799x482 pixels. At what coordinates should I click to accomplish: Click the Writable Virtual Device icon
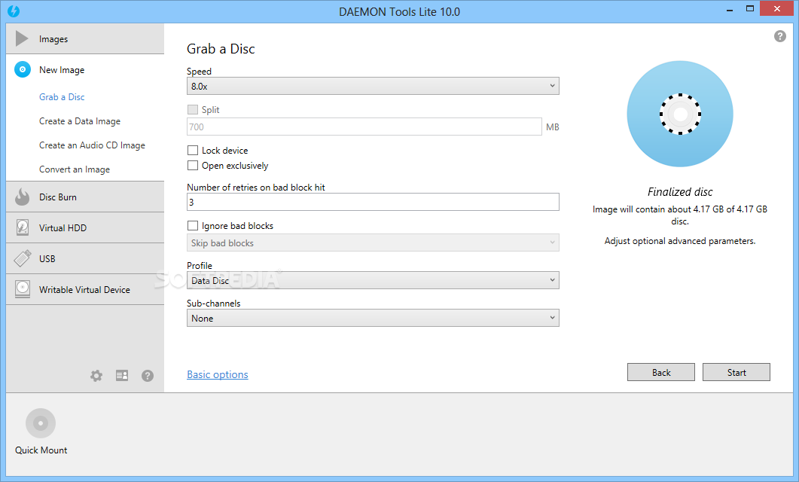click(x=23, y=289)
